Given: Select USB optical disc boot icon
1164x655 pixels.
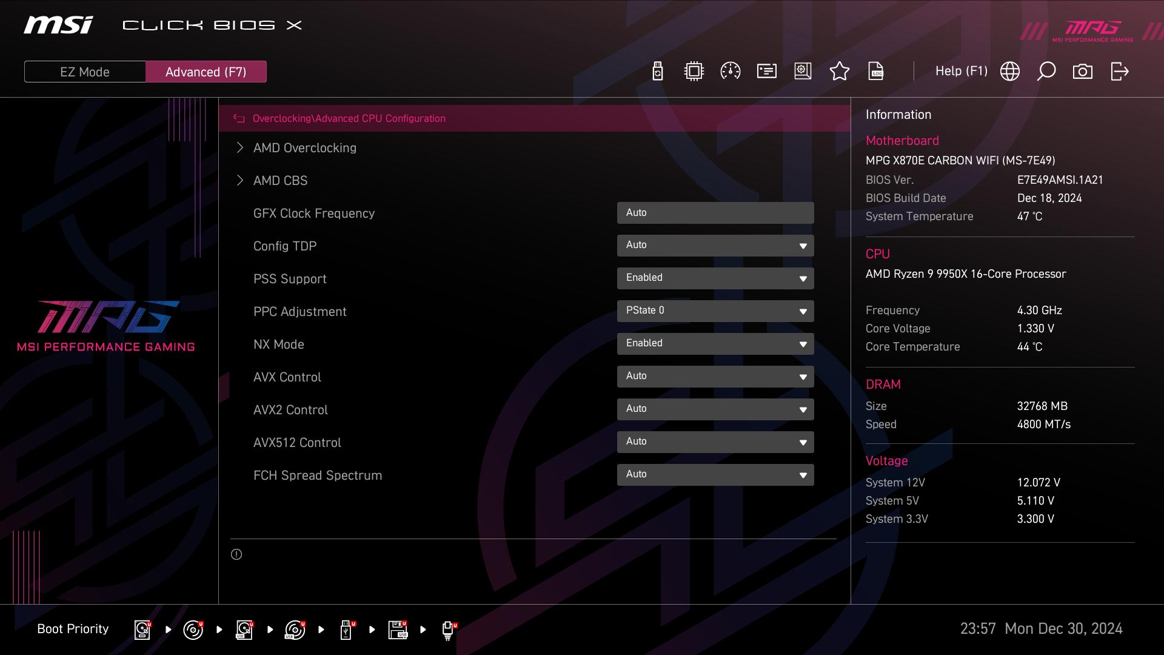Looking at the screenshot, I should (x=295, y=630).
